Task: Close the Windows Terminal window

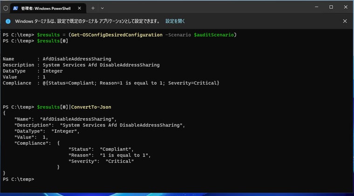Action: click(346, 7)
